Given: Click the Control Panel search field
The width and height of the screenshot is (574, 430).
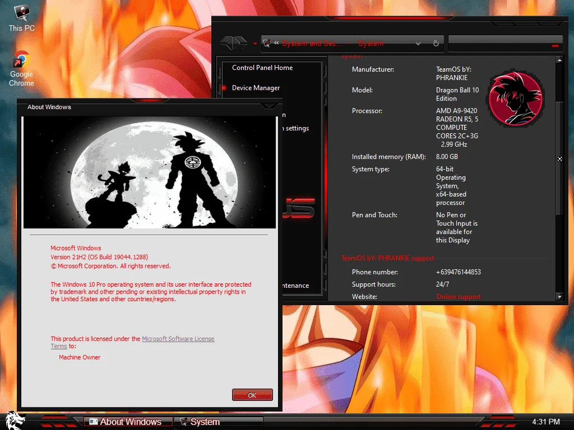Looking at the screenshot, I should 505,44.
